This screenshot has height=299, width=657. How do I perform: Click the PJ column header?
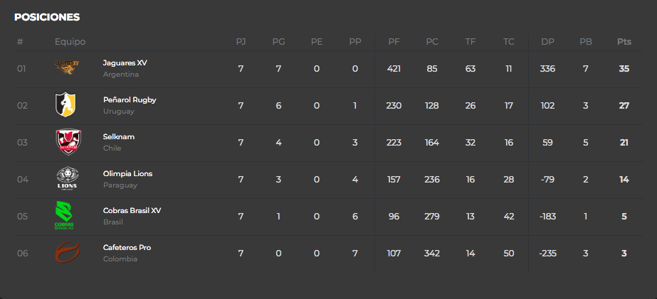click(241, 42)
